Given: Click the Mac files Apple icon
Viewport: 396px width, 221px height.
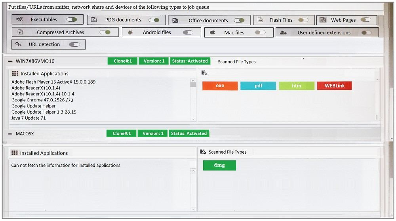Looking at the screenshot, I should click(212, 32).
